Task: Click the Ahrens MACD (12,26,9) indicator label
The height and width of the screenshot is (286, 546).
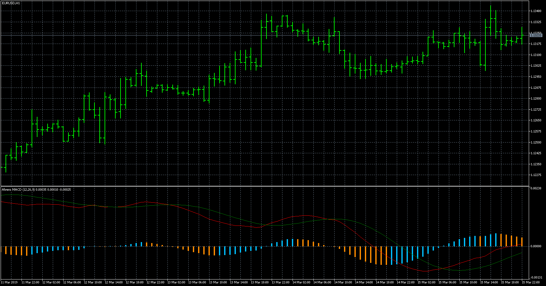Action: coord(36,189)
